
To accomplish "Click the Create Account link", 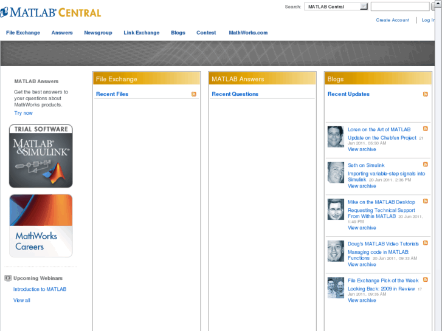I will (x=393, y=20).
